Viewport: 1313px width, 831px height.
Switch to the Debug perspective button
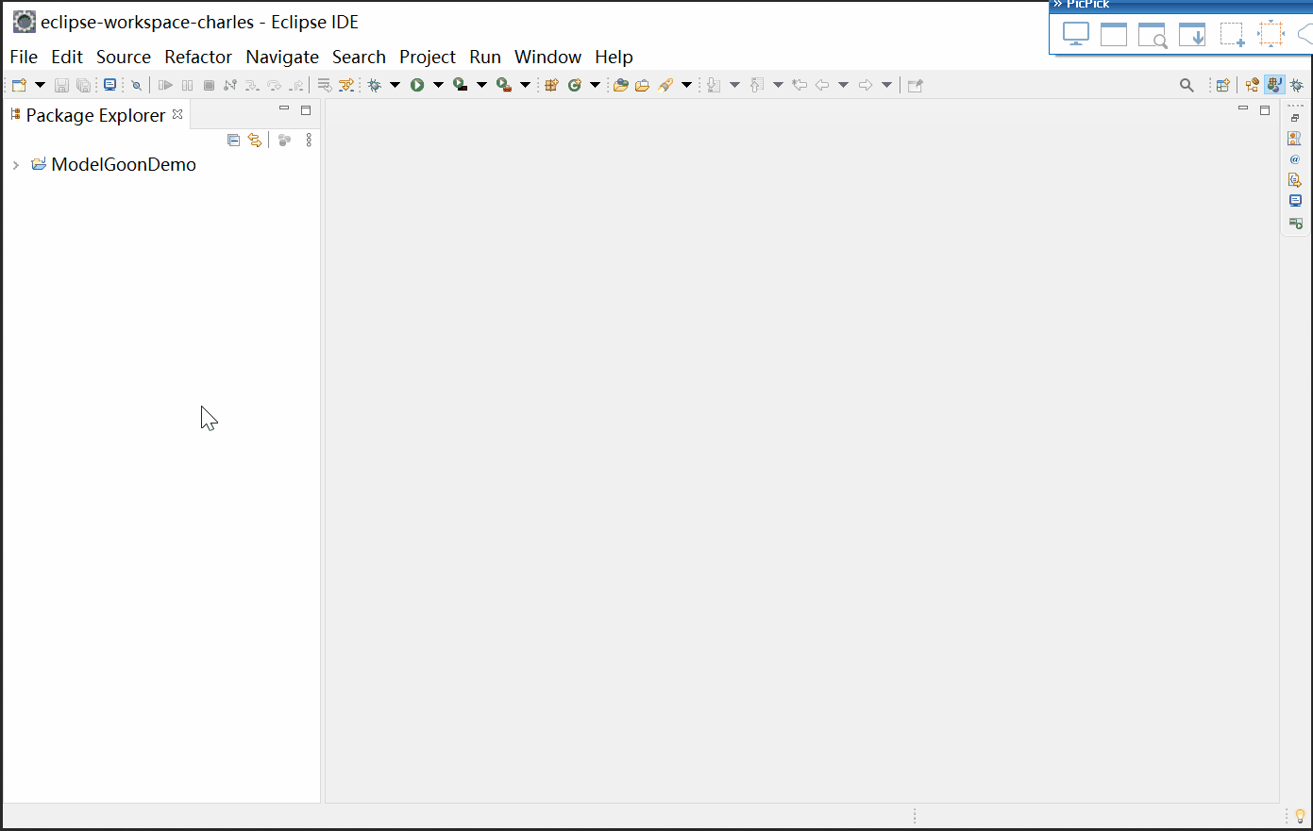1297,85
